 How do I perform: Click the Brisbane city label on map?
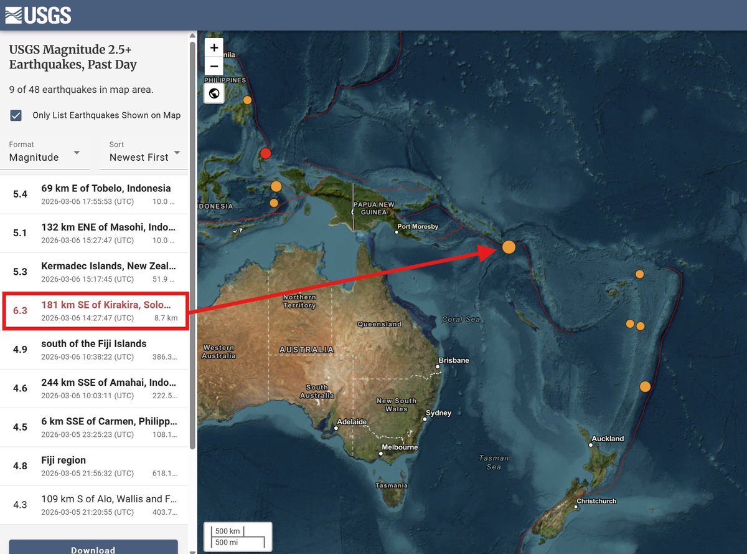[454, 360]
